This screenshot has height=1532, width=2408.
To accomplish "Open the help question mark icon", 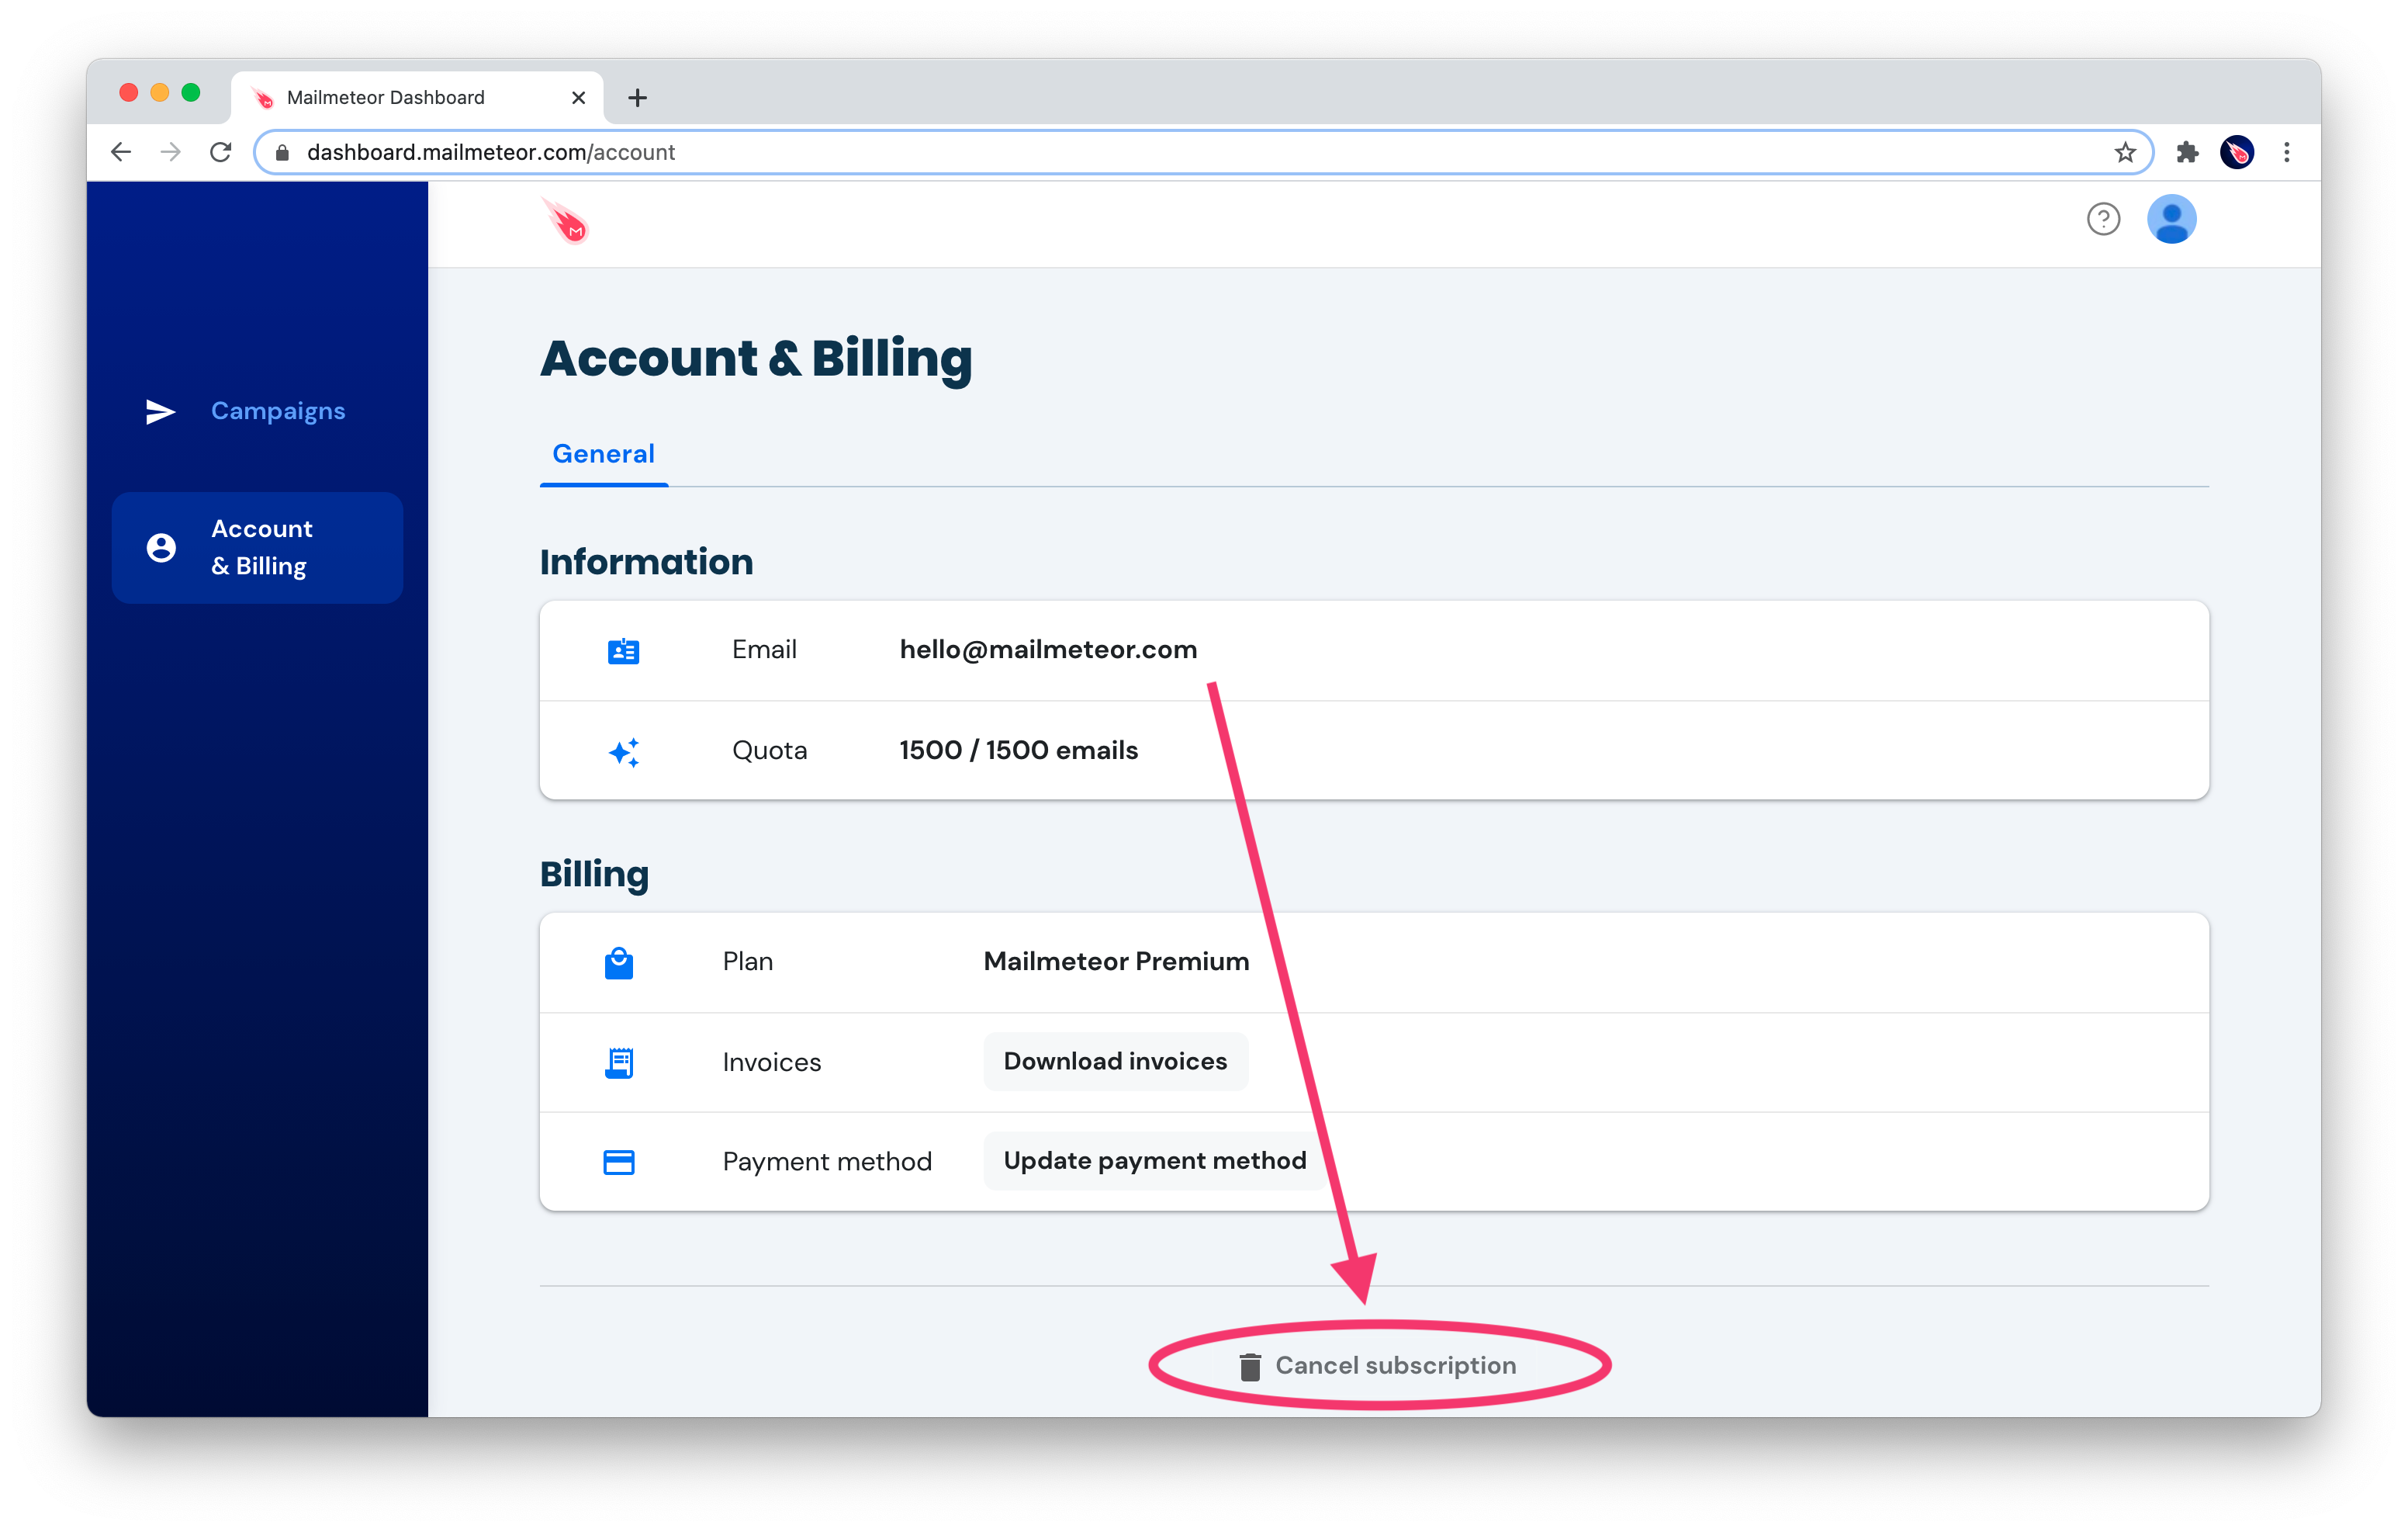I will [x=2103, y=219].
